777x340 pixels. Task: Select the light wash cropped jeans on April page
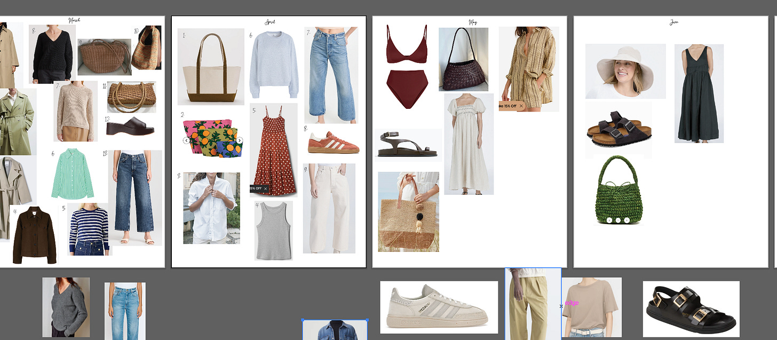point(331,75)
